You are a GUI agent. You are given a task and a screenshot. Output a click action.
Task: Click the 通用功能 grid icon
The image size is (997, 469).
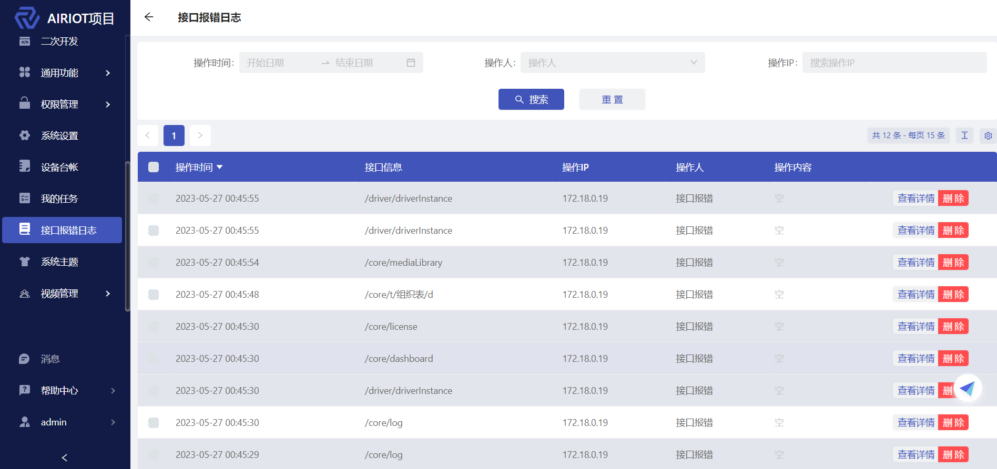(25, 72)
